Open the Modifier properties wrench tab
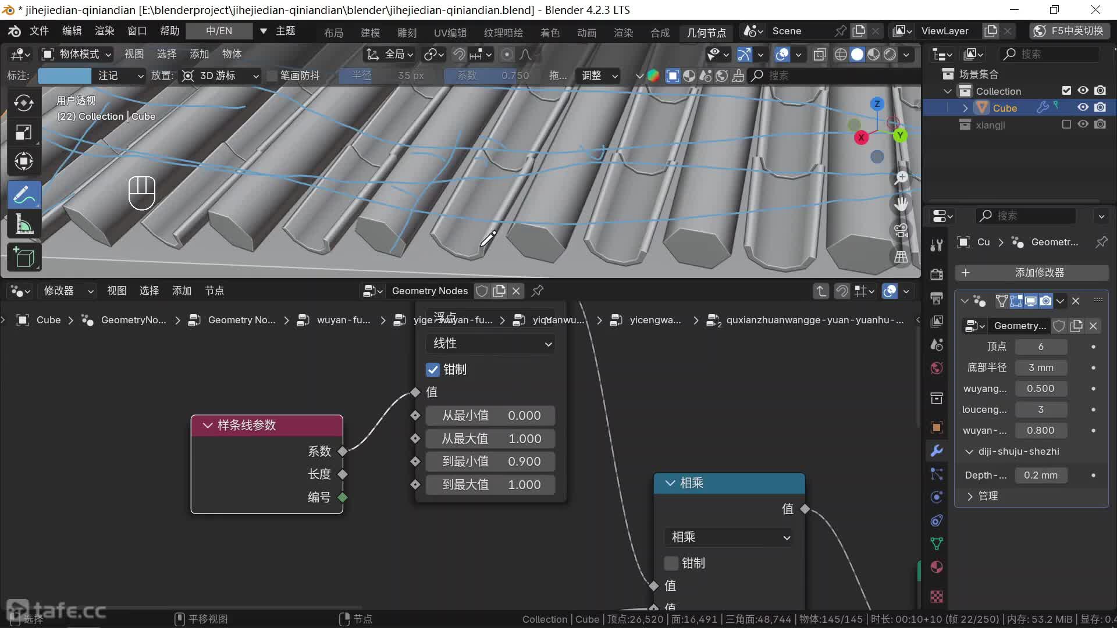This screenshot has height=628, width=1117. pos(937,451)
